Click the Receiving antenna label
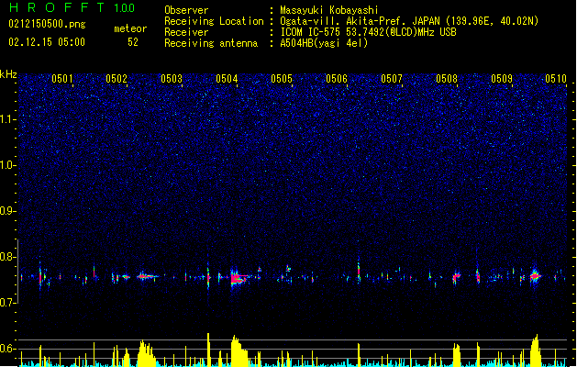The width and height of the screenshot is (577, 367). pyautogui.click(x=211, y=43)
